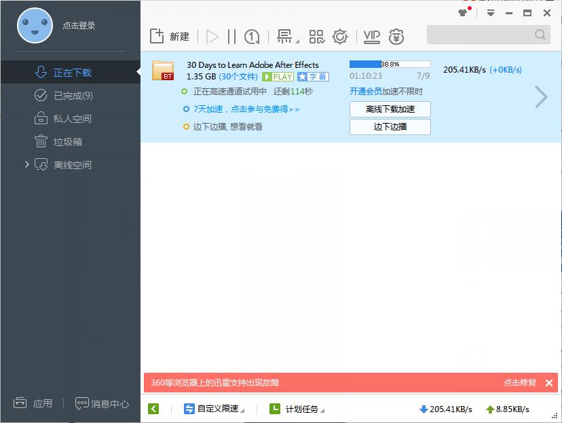This screenshot has height=423, width=562.
Task: Open the main menu dropdown icon
Action: 491,13
